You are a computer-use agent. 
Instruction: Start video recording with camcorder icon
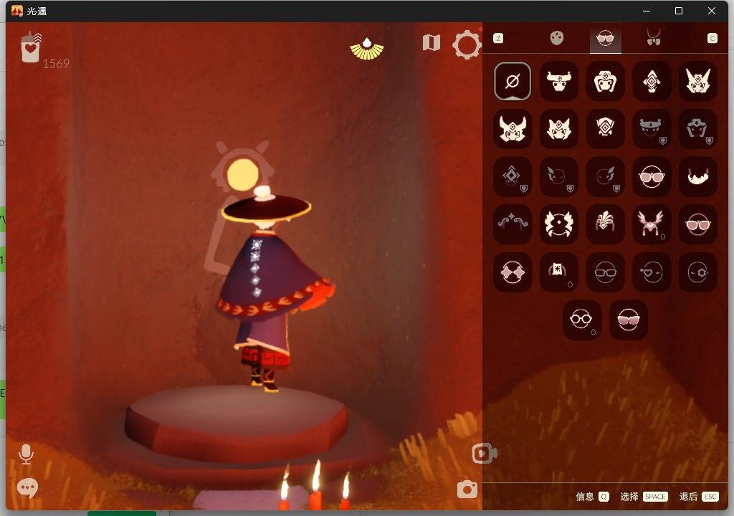coord(484,453)
